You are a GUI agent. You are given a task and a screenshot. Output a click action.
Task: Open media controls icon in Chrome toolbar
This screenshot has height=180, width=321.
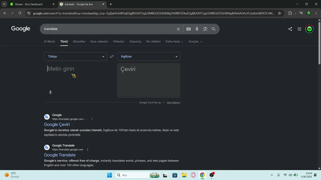click(301, 13)
